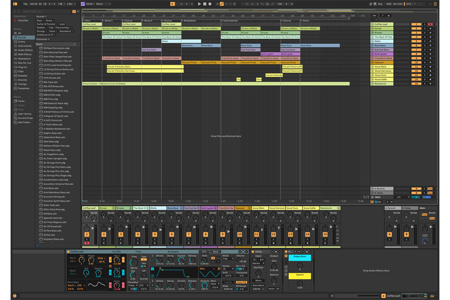Arm the Coffee Leaf track record button
This screenshot has height=300, width=450.
(x=430, y=24)
